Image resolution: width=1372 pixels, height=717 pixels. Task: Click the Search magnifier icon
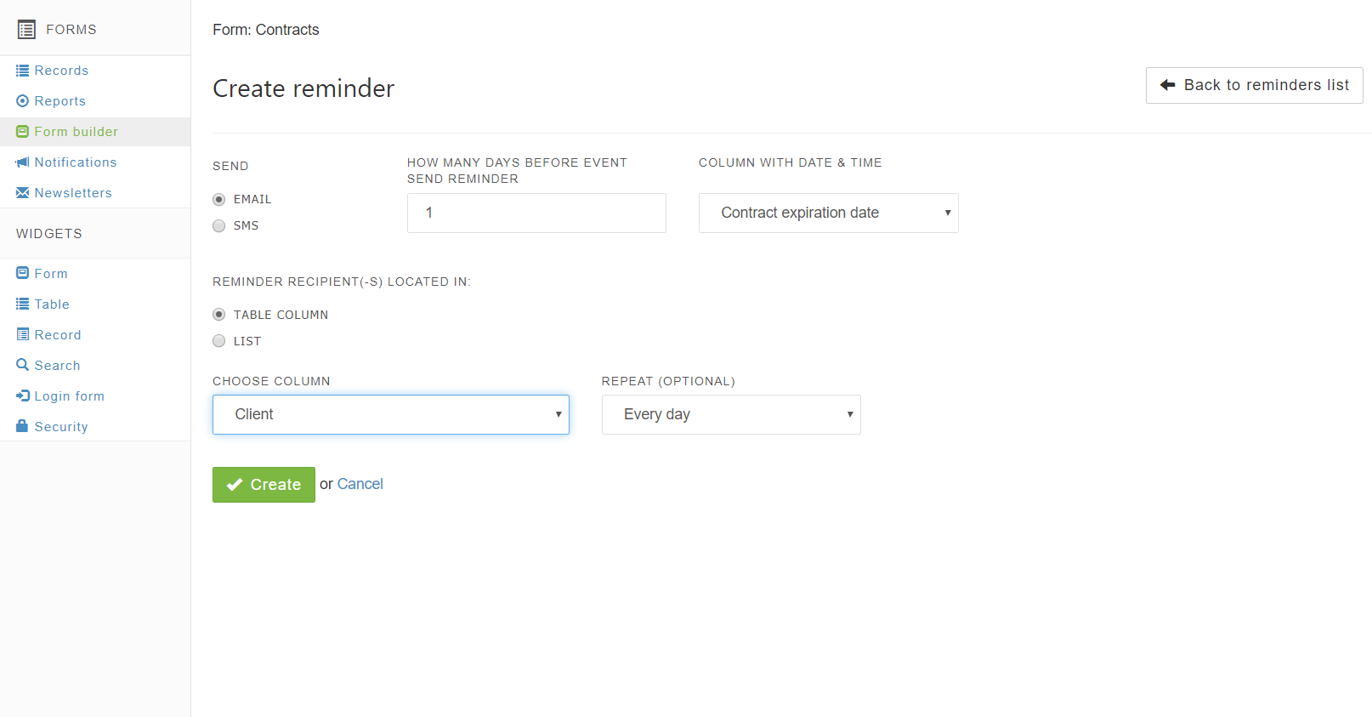coord(22,365)
